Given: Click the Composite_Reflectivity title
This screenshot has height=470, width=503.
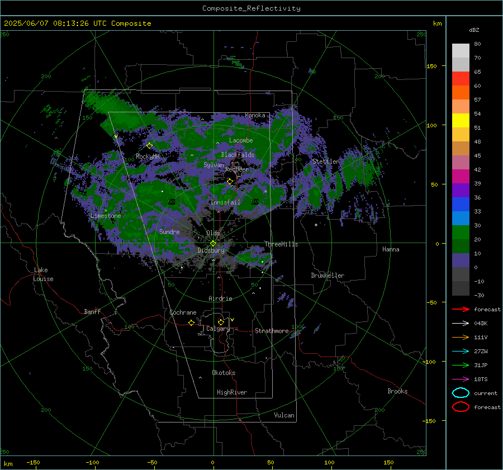Looking at the screenshot, I should tap(251, 8).
